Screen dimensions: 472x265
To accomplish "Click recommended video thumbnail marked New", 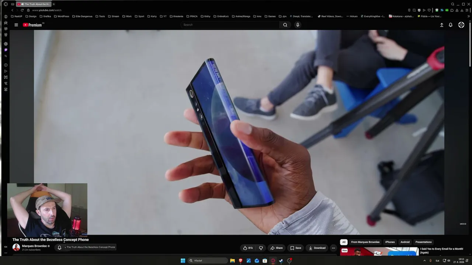I will (x=380, y=251).
